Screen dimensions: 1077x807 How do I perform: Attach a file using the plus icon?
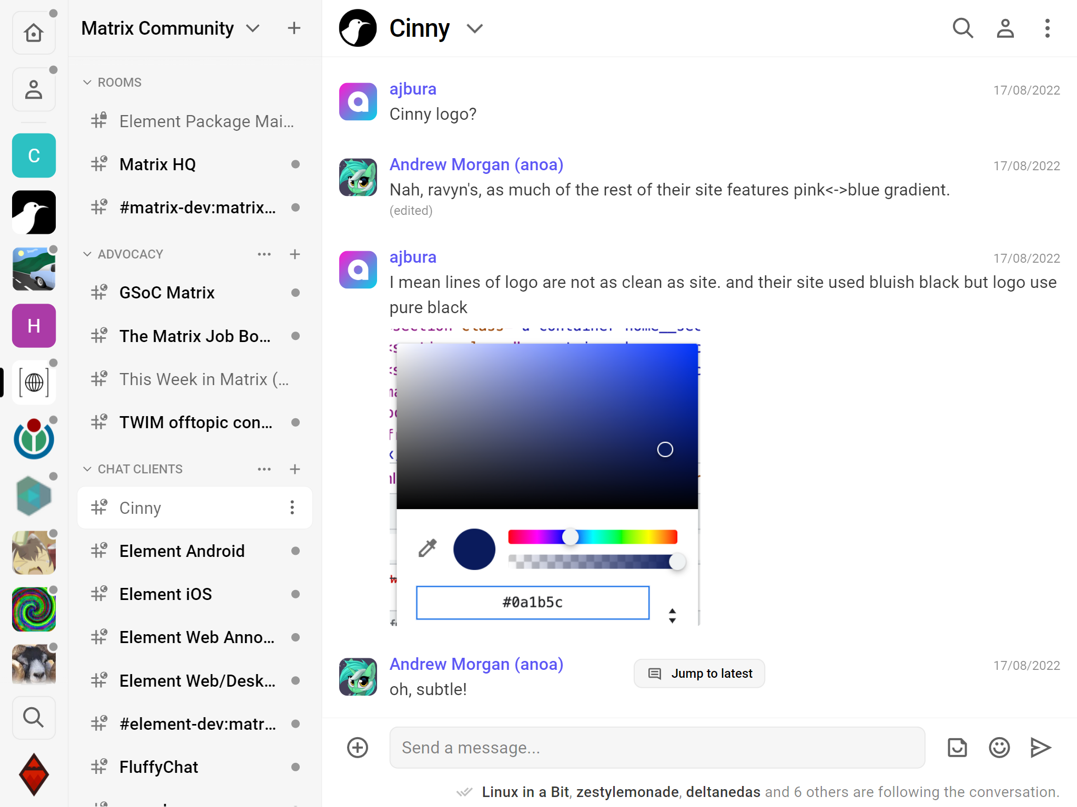point(357,747)
